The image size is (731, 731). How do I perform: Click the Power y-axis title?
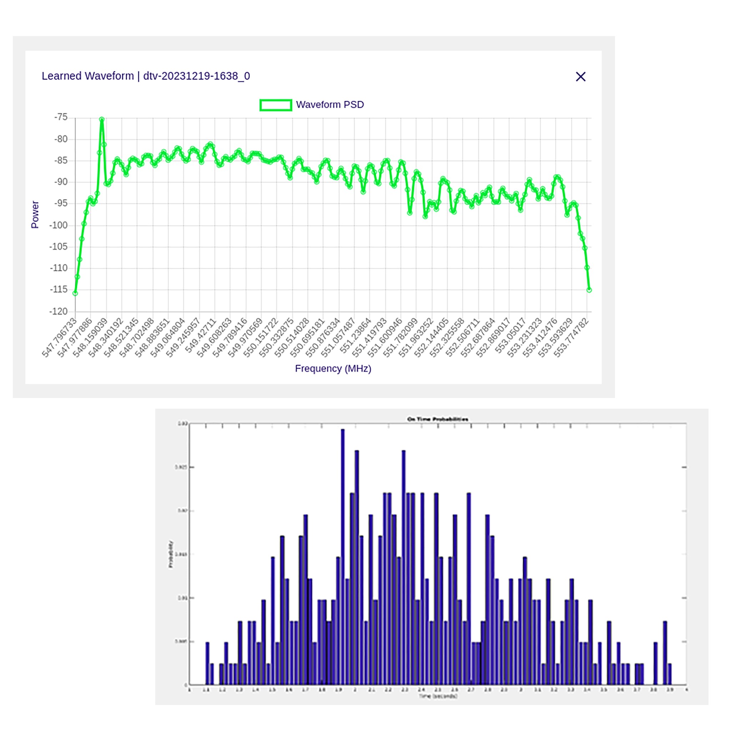[35, 215]
